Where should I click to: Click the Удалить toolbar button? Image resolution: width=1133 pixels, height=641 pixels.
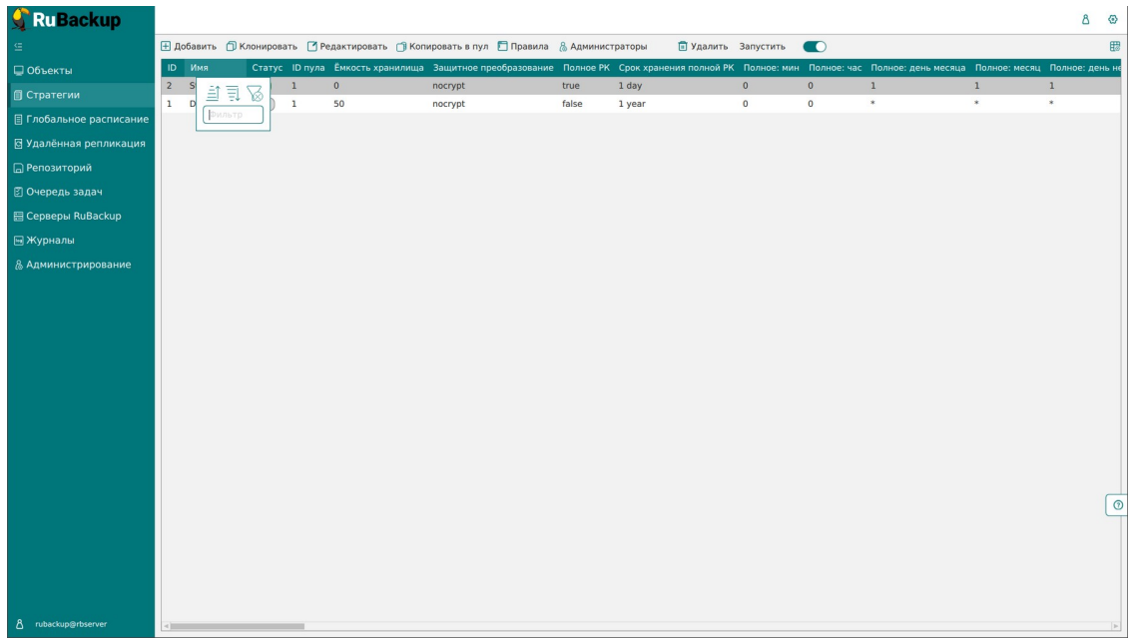703,46
